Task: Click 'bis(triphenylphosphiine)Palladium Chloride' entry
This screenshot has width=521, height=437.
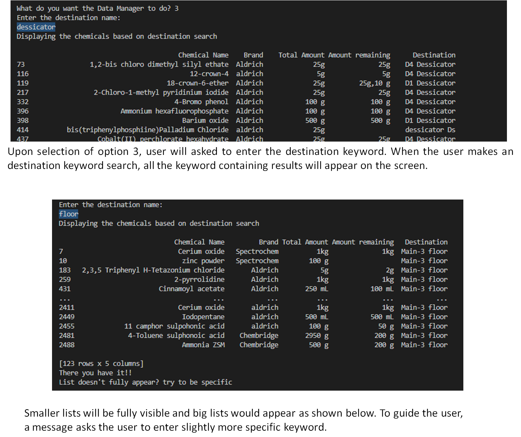Action: pyautogui.click(x=148, y=130)
